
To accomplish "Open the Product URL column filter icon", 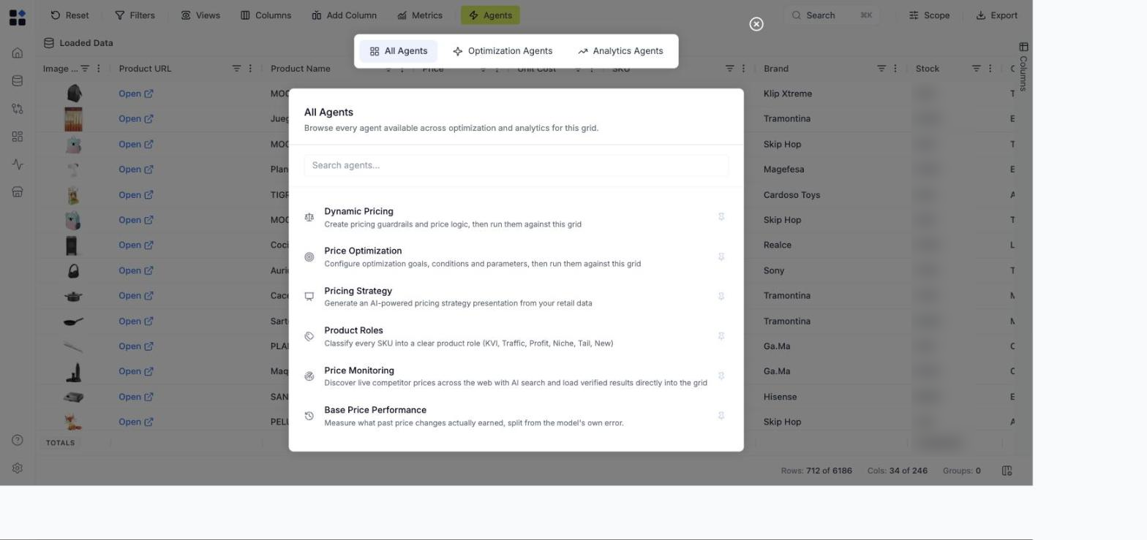I will point(236,69).
